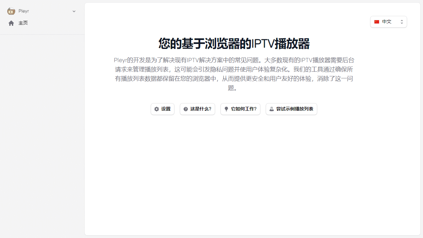Click the lightbulb icon

(226, 109)
